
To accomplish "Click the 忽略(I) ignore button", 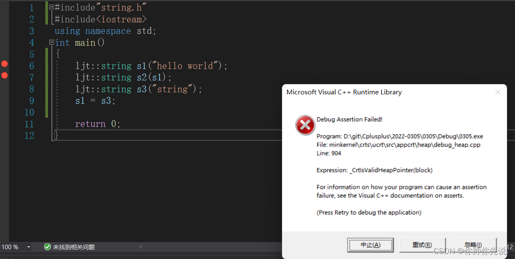I will [473, 245].
